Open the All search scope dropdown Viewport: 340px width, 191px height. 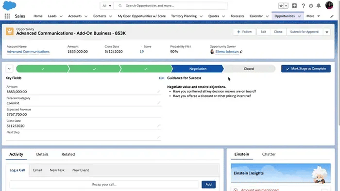pos(107,6)
